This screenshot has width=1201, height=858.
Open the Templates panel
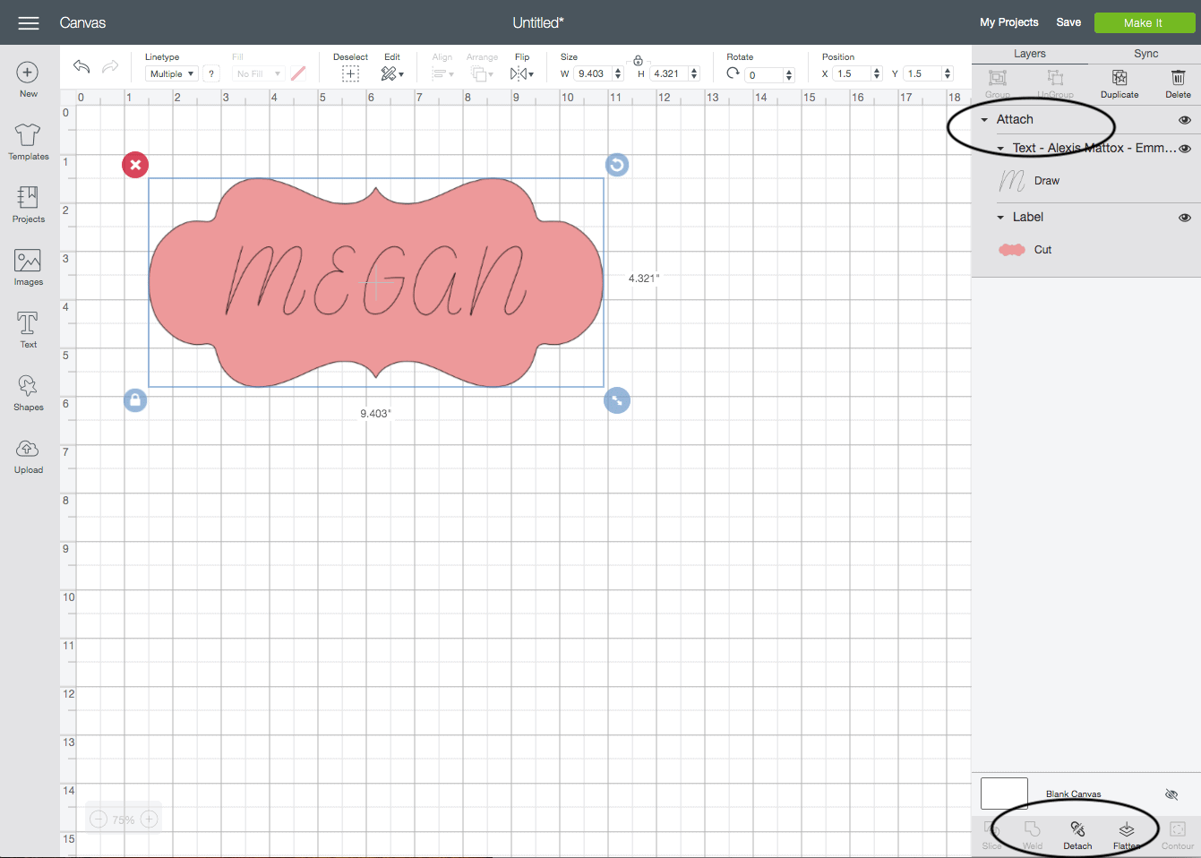(28, 142)
